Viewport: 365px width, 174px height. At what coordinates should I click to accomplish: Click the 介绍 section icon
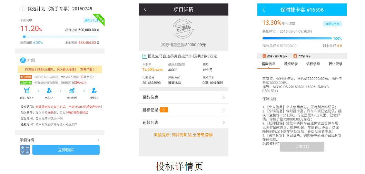point(23,60)
